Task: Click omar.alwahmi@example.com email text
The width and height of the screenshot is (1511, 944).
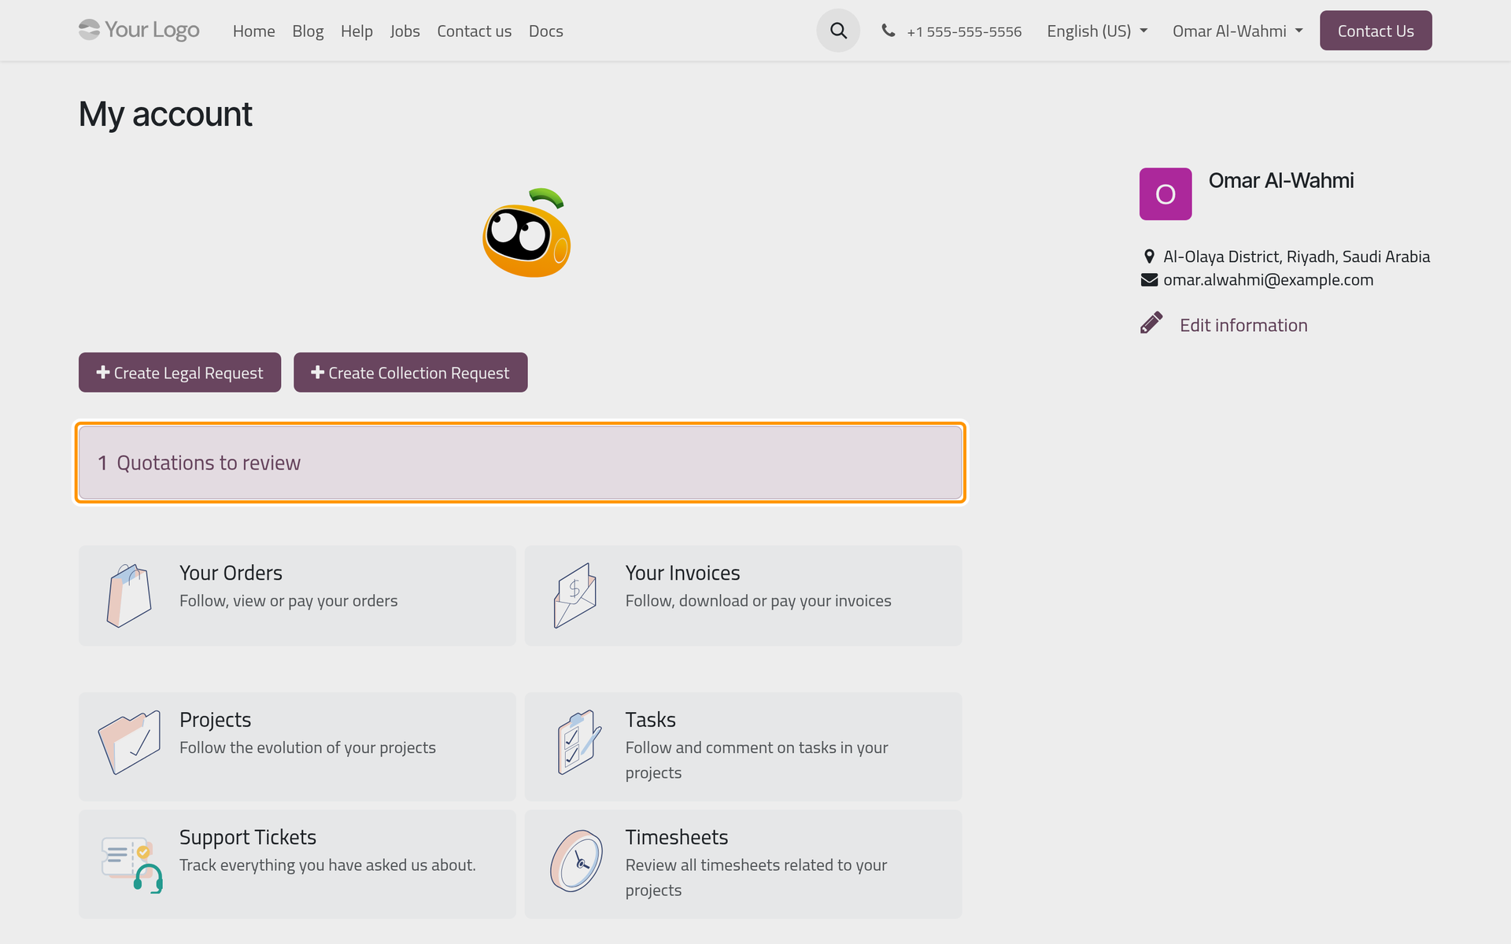Action: click(1268, 279)
